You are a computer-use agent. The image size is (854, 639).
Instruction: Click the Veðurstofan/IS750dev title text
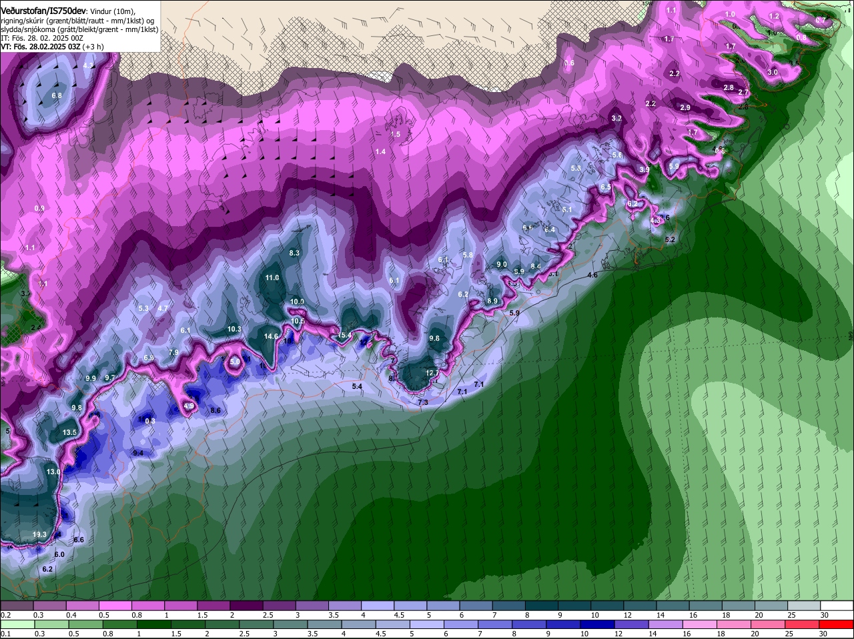pos(43,11)
